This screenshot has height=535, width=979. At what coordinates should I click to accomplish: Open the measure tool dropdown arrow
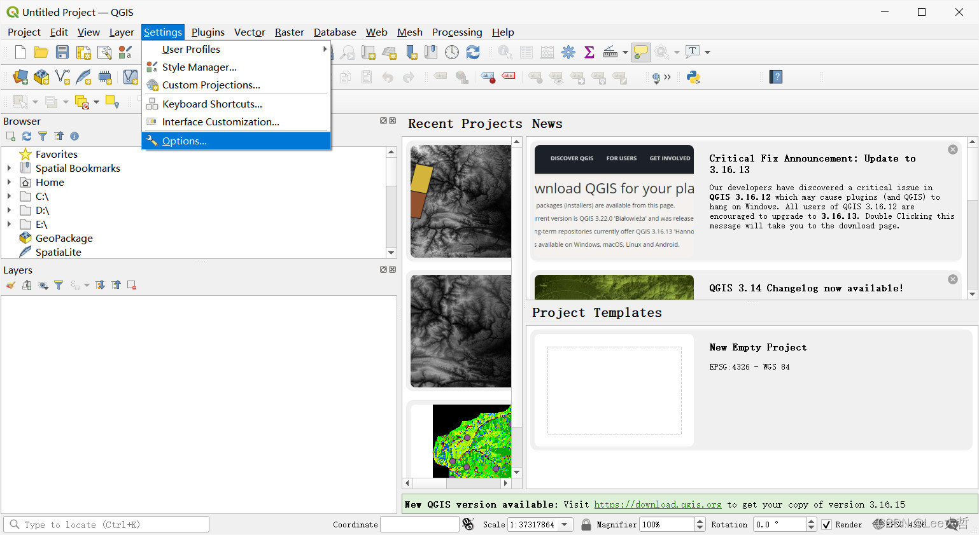coord(625,52)
